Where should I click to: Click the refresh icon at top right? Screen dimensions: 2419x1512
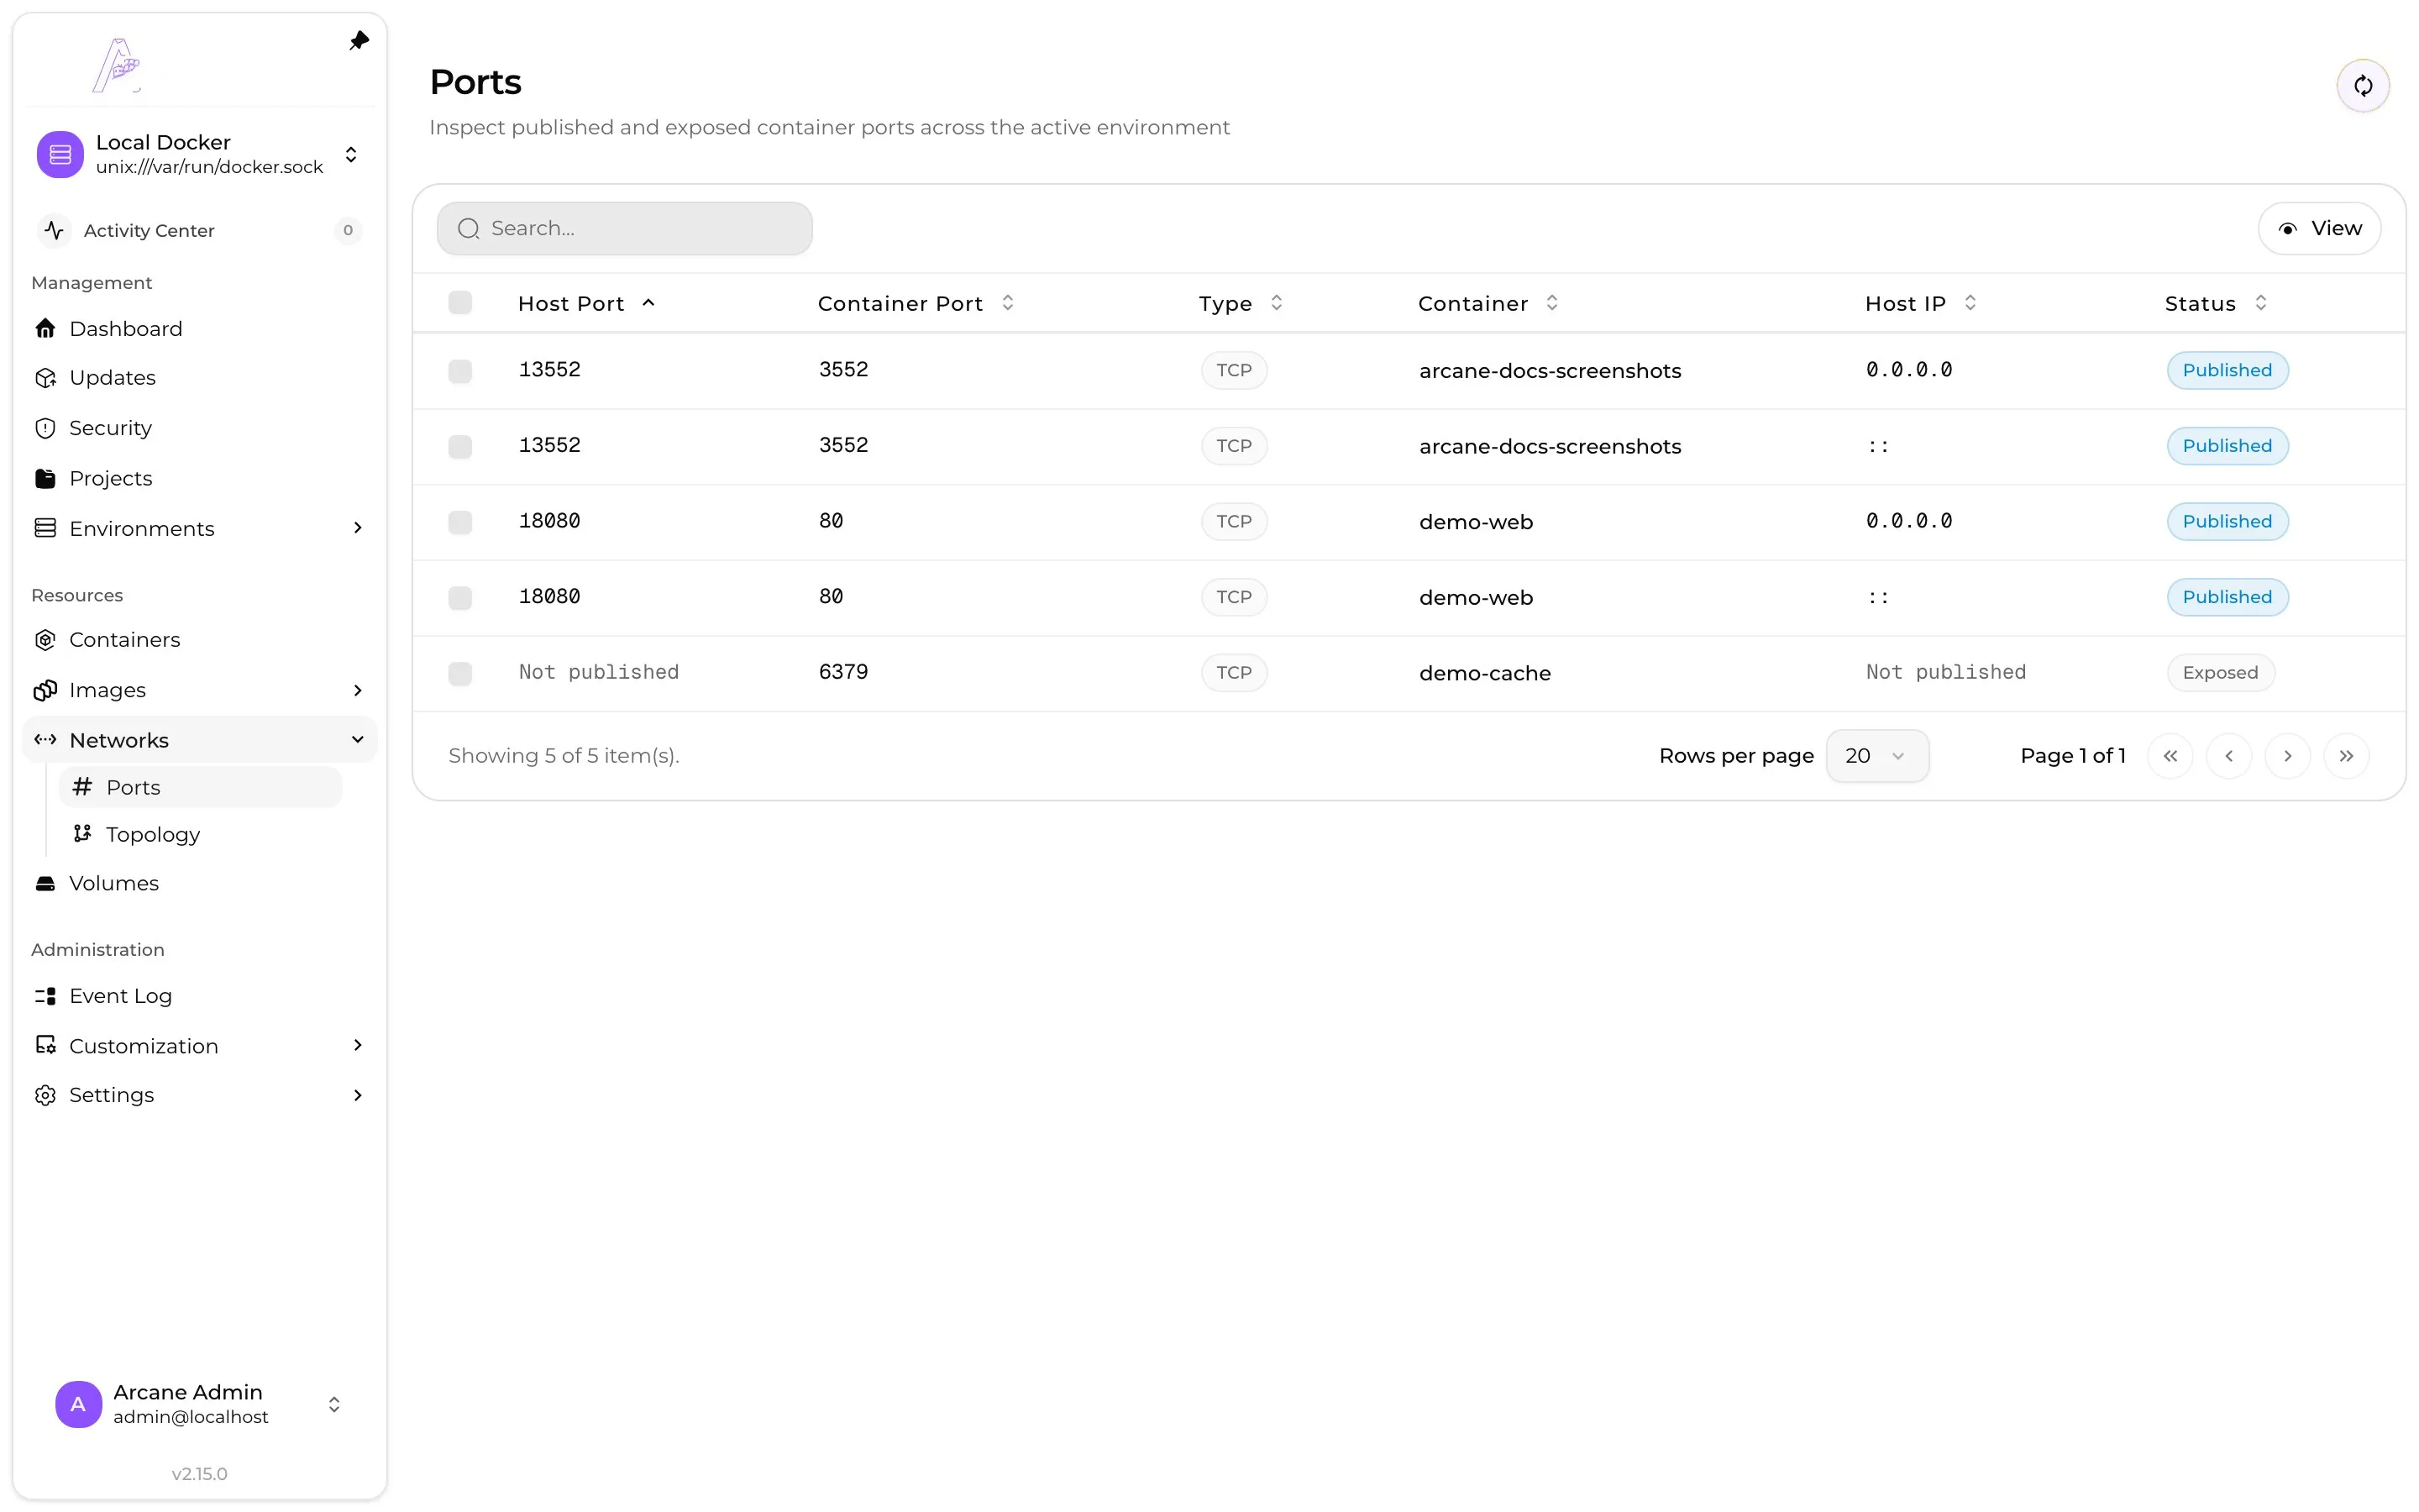click(x=2362, y=86)
